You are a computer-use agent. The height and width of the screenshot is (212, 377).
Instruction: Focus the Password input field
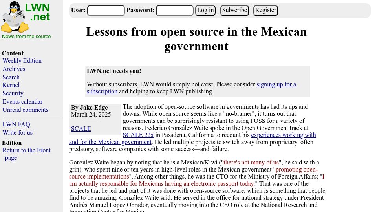(x=174, y=11)
